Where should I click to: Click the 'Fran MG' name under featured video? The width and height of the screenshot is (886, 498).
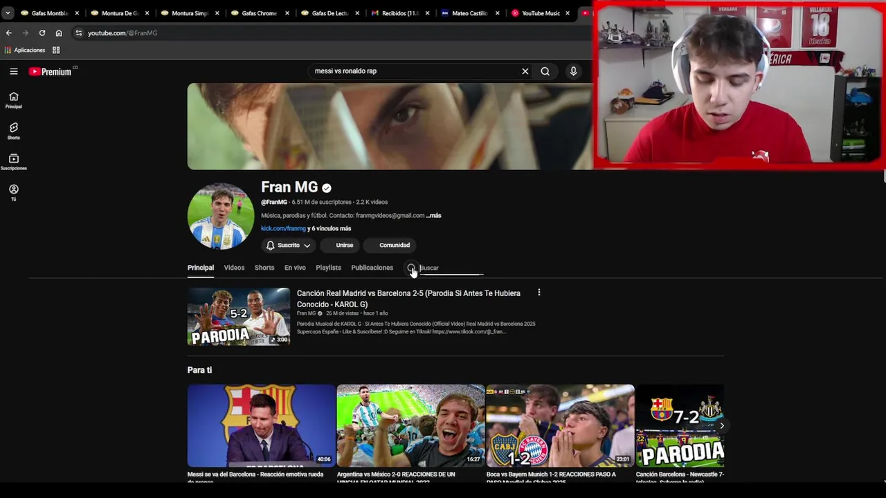point(306,313)
